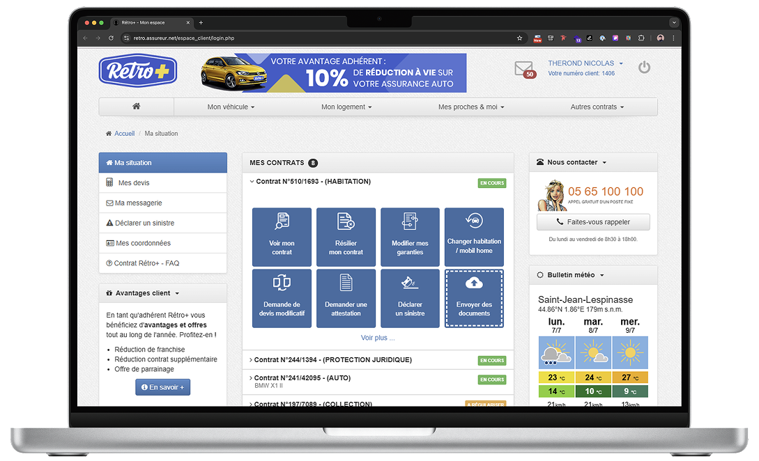This screenshot has width=759, height=461.
Task: Click the 'Voir plus ...' link
Action: 378,338
